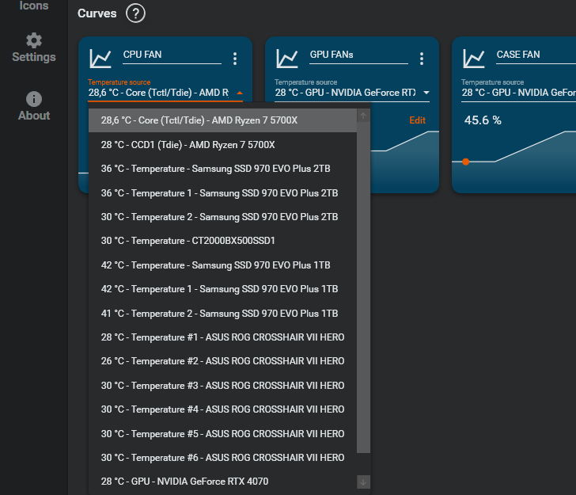Select Core (Tctl/Tdie) AMD Ryzen 7 5700X
This screenshot has width=576, height=495.
pyautogui.click(x=222, y=120)
